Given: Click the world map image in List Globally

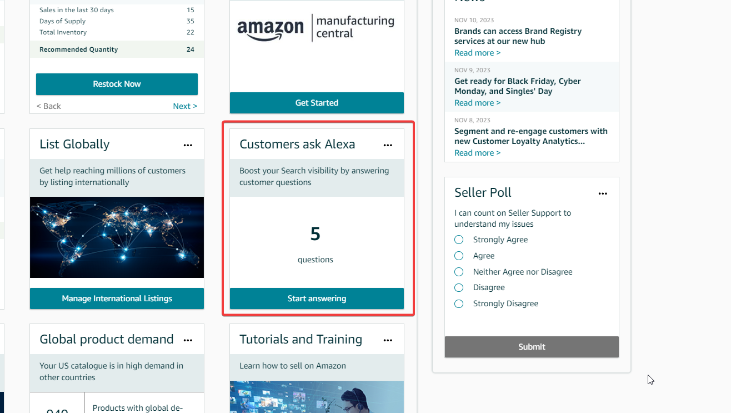Looking at the screenshot, I should pyautogui.click(x=117, y=237).
